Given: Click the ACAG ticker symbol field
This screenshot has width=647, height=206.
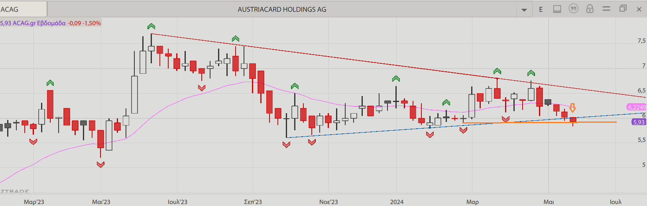Looking at the screenshot, I should pyautogui.click(x=23, y=9).
